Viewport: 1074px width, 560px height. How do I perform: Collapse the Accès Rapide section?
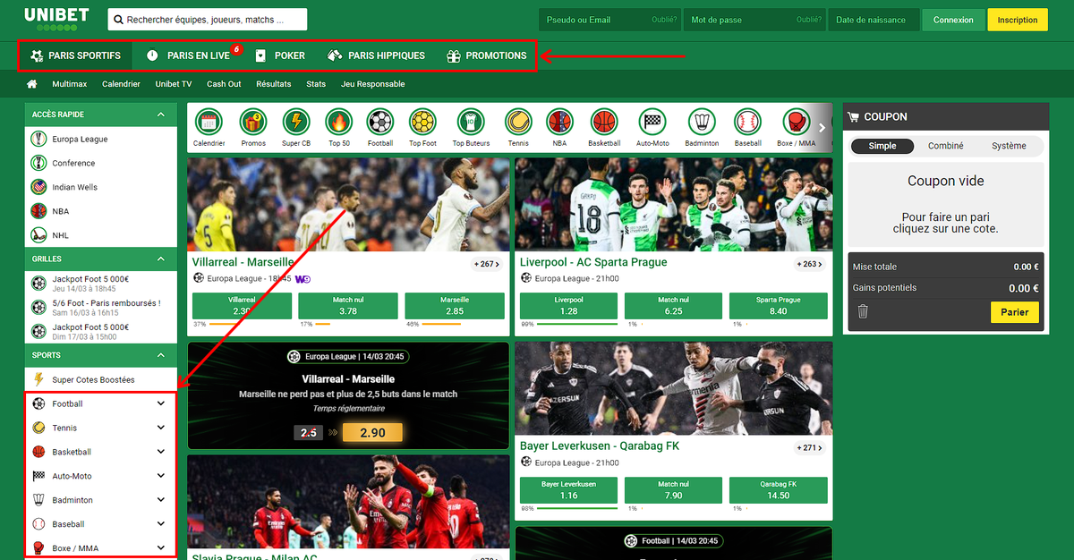(x=161, y=115)
